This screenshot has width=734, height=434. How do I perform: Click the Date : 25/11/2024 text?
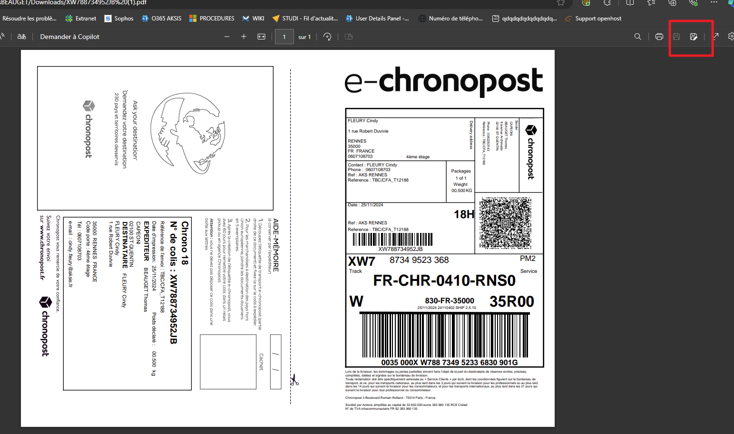pyautogui.click(x=365, y=205)
